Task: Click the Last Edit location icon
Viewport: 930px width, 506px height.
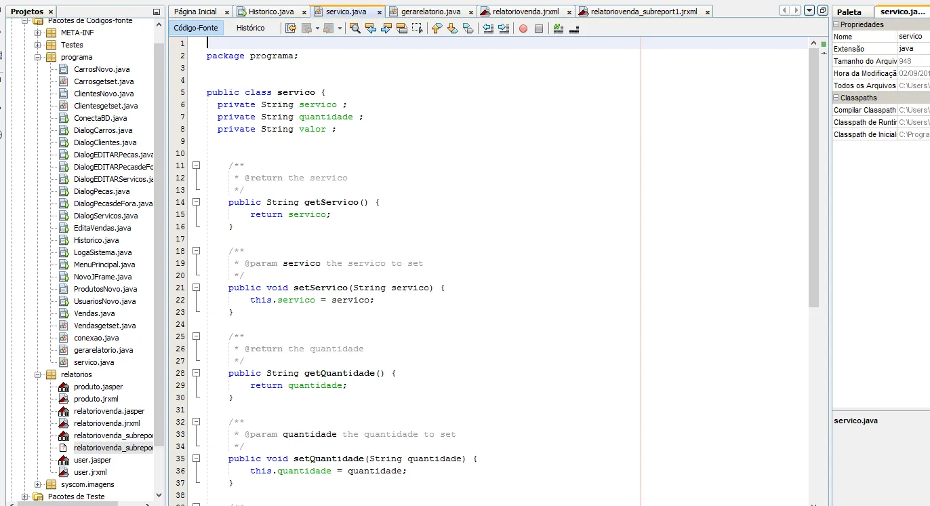Action: [x=291, y=28]
